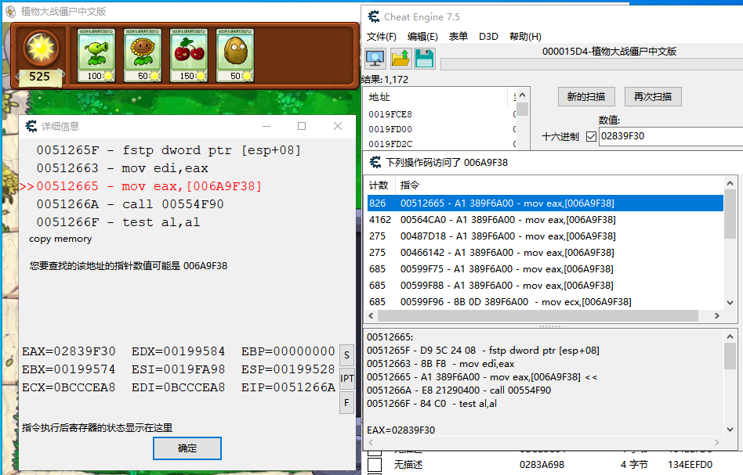
Task: Close the 详细信息 window
Action: click(x=338, y=126)
